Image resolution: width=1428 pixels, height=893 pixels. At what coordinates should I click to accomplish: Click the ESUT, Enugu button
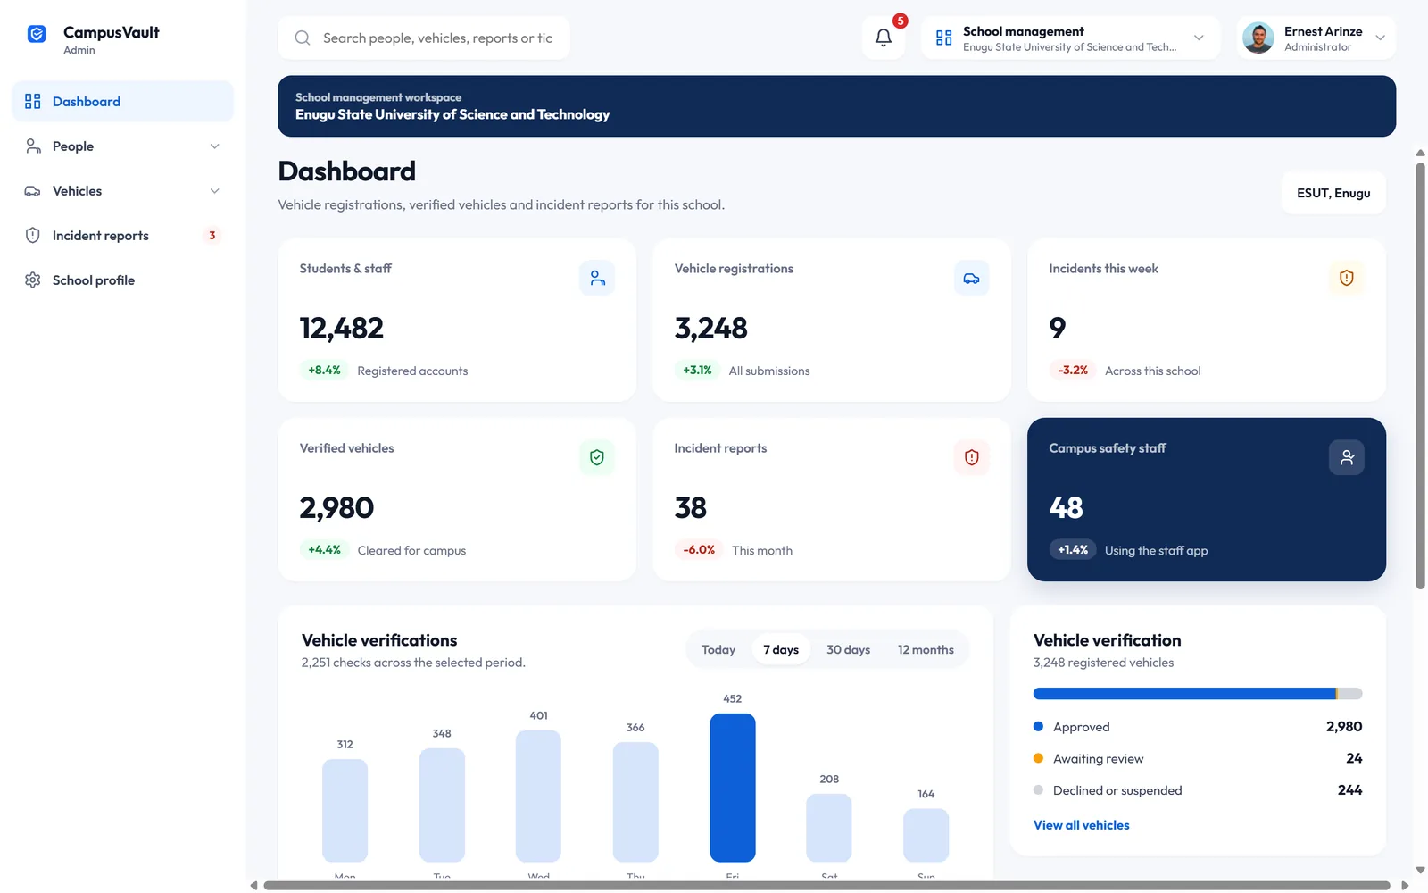click(1333, 193)
